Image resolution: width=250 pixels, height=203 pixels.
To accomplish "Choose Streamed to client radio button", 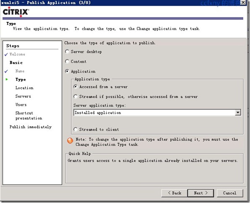I will point(76,129).
